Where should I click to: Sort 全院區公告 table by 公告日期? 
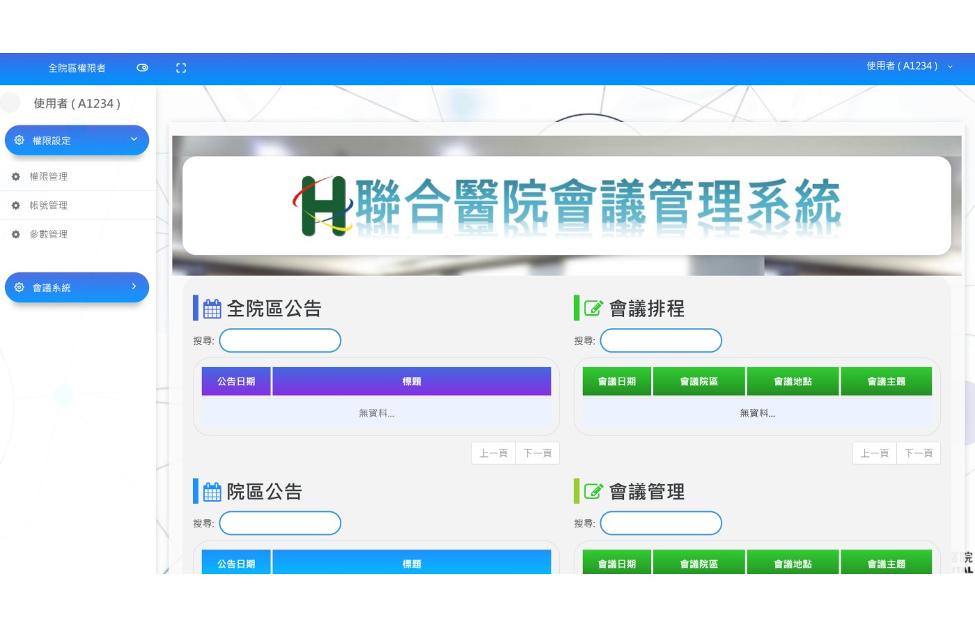pos(236,381)
